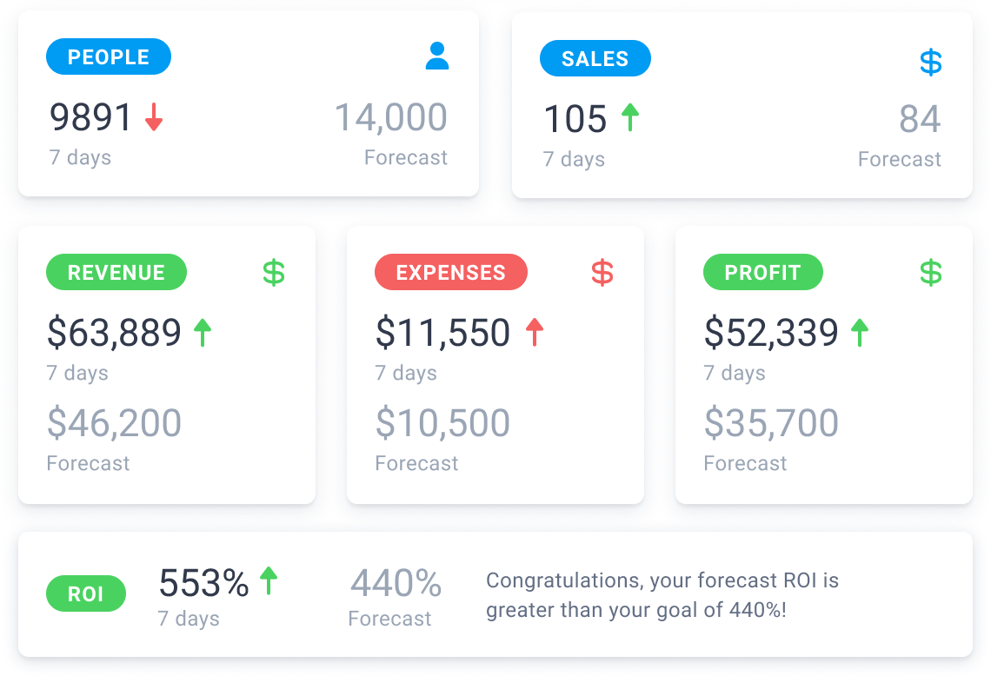
Task: Open the EXPENSES label pill
Action: (450, 272)
